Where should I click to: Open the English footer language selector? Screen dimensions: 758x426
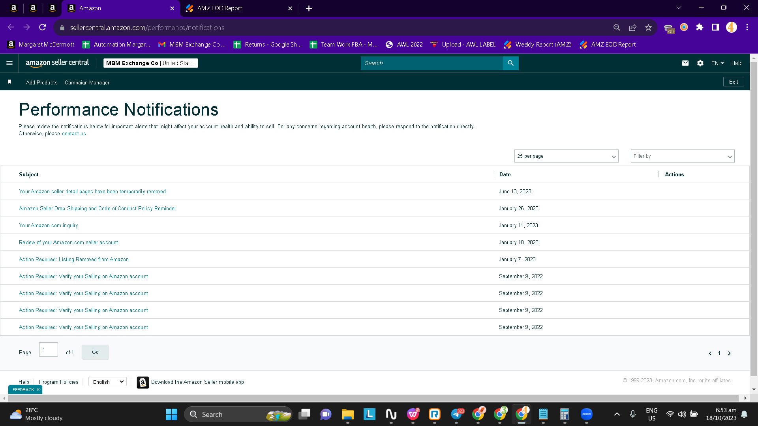107,382
